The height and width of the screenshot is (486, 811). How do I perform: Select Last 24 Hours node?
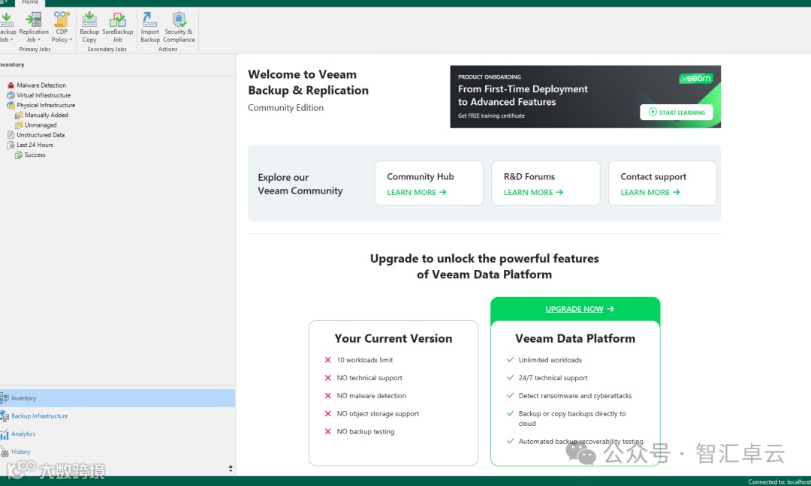point(35,145)
